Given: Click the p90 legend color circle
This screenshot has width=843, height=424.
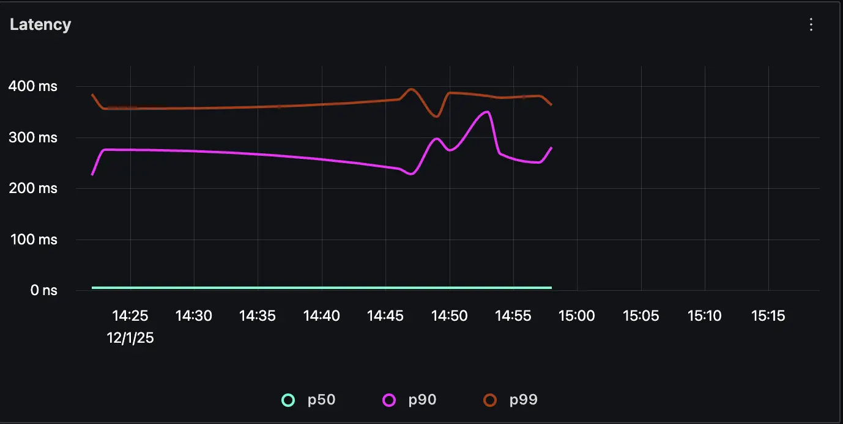Looking at the screenshot, I should click(x=388, y=400).
